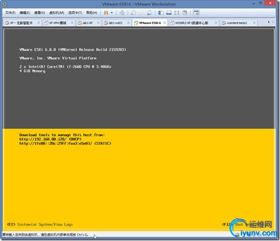Select the VMware ESXi 6 tab
Viewport: 280px width, 241px height.
point(150,23)
